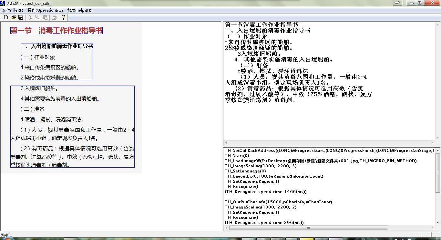
Task: Click the Cut scissors icon
Action: click(30, 17)
